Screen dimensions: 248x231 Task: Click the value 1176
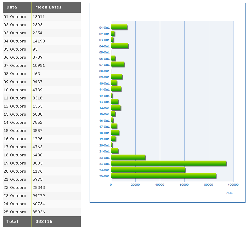pos(38,171)
